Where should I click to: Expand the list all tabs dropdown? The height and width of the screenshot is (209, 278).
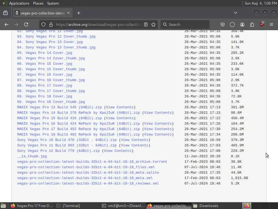(x=236, y=13)
